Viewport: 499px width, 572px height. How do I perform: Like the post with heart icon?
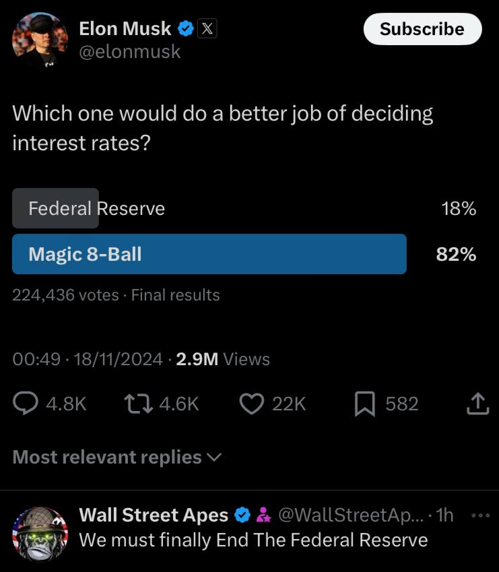[x=251, y=404]
